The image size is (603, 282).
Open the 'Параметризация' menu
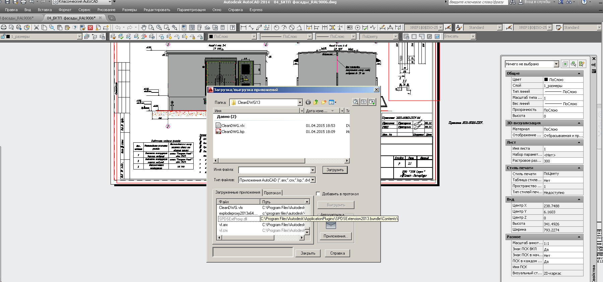click(x=191, y=10)
